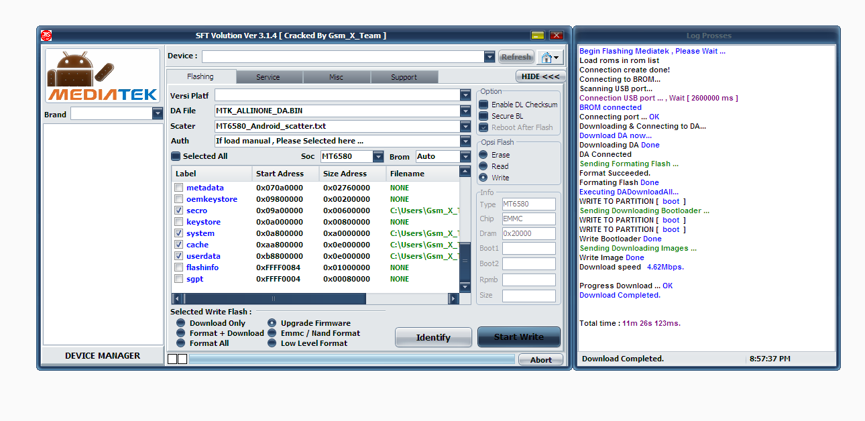Screen dimensions: 865x421
Task: Click the Filename column header
Action: 423,174
